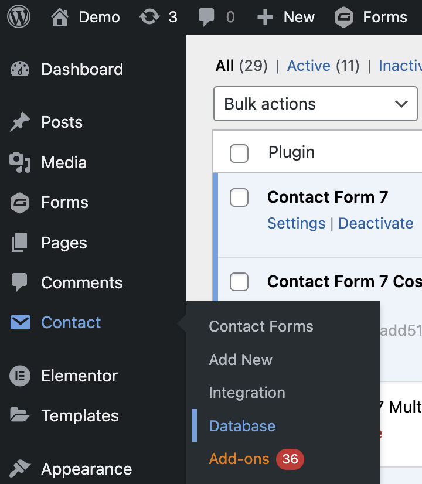
Task: Select the Contact Form 7 Cos plugin checkbox
Action: [x=239, y=282]
